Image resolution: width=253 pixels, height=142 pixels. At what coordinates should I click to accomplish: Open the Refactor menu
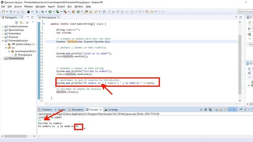(x=28, y=7)
